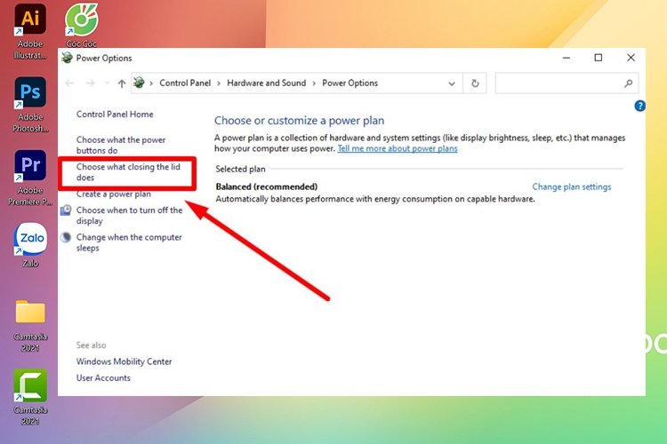Click Choose or customize a power plan heading
Screen dimensions: 667x444
coord(299,121)
